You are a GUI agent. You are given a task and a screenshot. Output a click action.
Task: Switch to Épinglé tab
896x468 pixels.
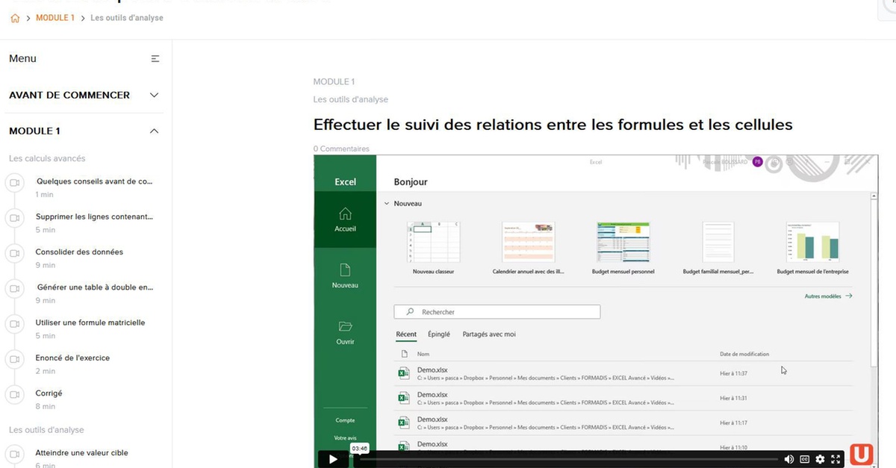coord(439,334)
